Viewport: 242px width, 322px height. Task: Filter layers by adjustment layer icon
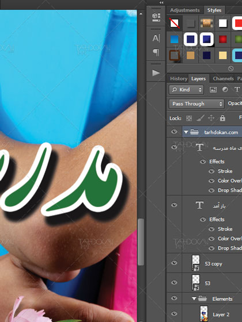225,90
